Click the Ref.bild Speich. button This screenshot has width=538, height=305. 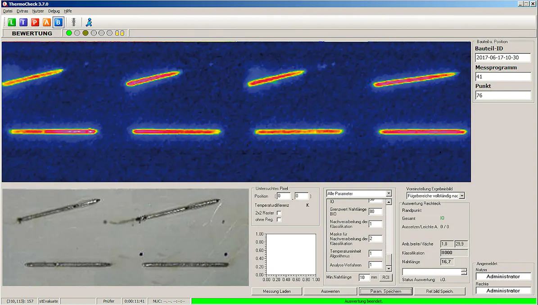(x=440, y=291)
